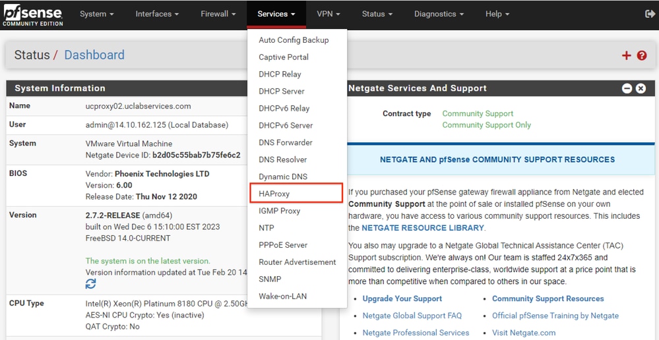Open the System dropdown menu

(x=97, y=14)
